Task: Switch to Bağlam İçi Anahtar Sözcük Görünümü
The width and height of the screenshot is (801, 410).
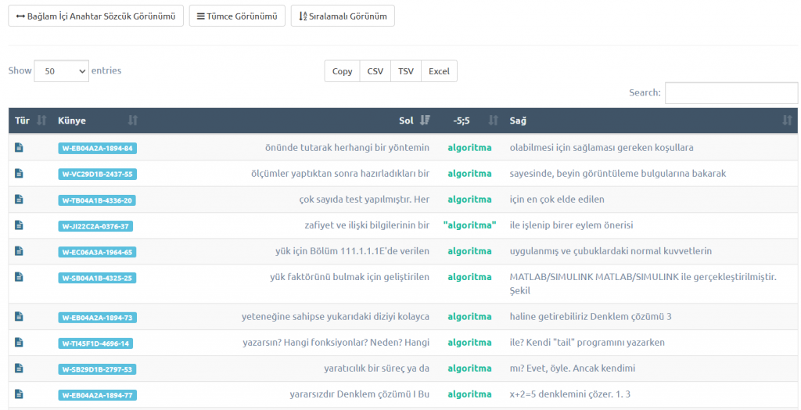Action: 96,16
